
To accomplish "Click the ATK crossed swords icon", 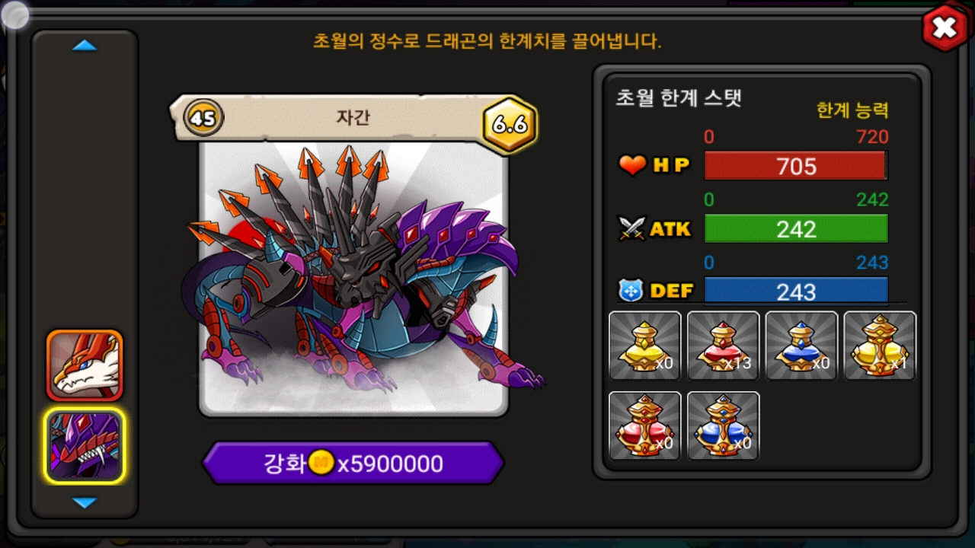I will coord(632,228).
